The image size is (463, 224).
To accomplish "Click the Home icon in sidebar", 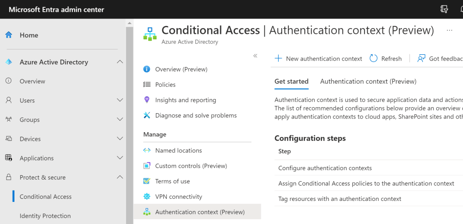I will click(x=9, y=35).
